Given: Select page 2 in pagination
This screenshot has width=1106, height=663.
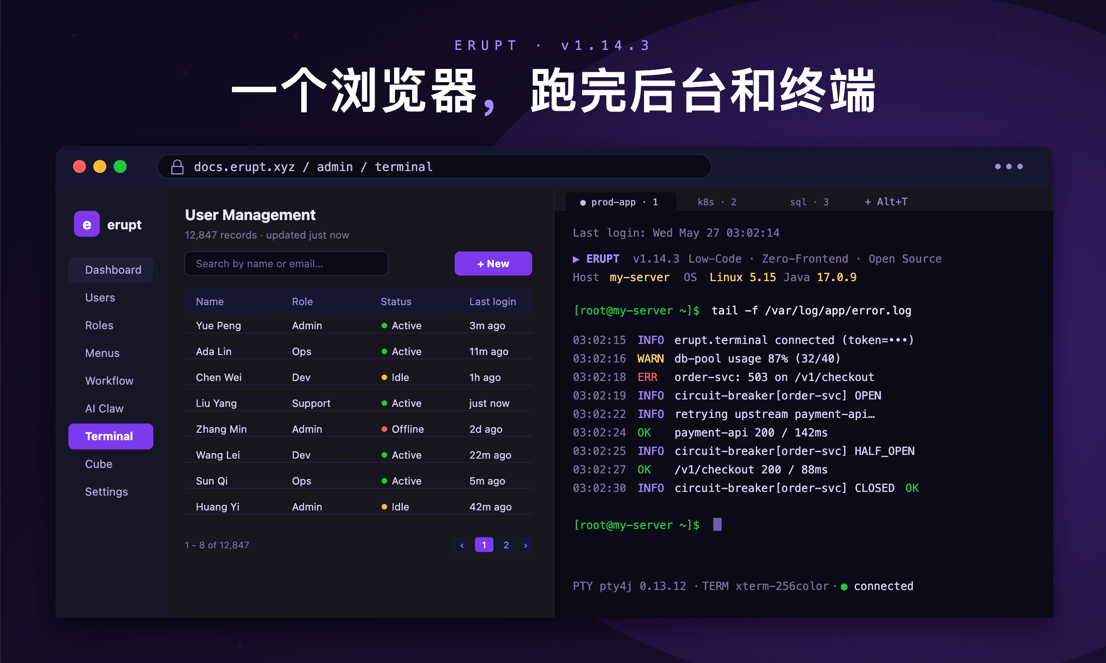Looking at the screenshot, I should tap(506, 545).
